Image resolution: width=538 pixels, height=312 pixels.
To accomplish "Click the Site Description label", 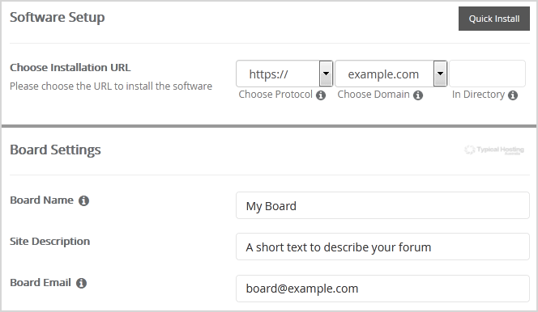I will pos(49,242).
